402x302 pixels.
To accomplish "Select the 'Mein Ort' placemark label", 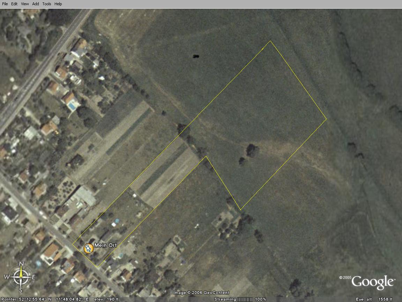I will [x=105, y=245].
